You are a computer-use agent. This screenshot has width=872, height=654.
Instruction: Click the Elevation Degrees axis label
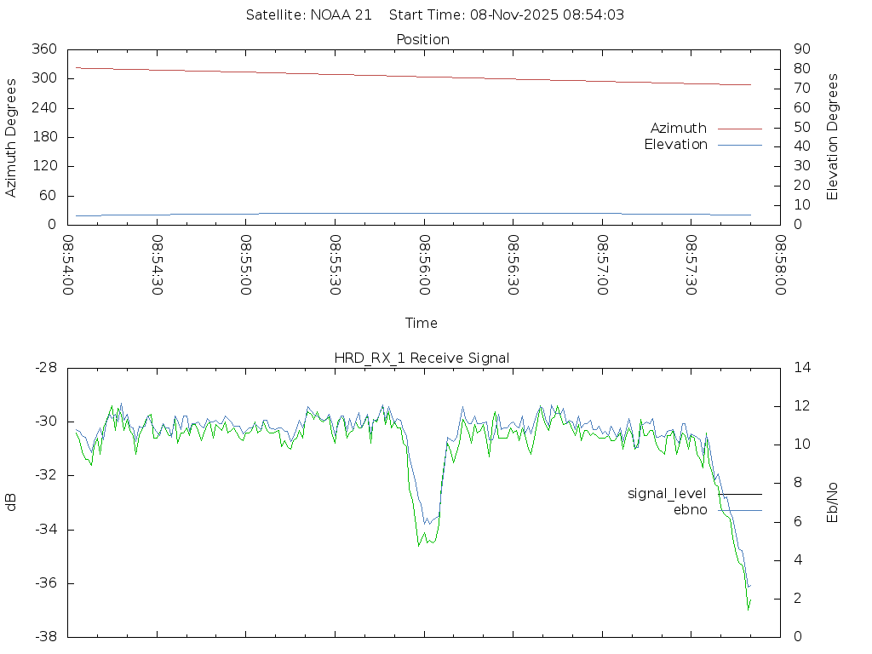(833, 137)
